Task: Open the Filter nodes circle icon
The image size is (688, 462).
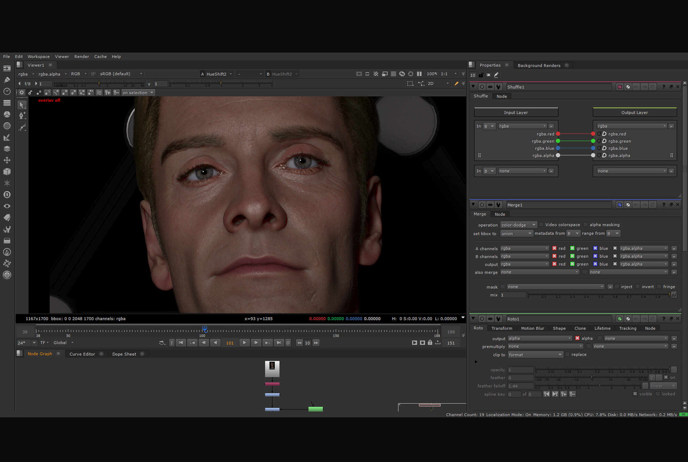Action: click(7, 126)
